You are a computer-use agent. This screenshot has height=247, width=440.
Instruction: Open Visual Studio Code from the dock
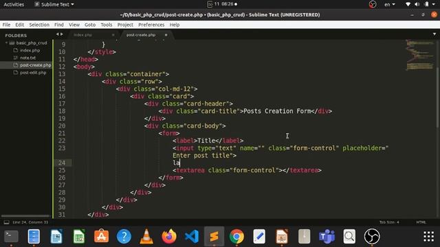pos(192,237)
